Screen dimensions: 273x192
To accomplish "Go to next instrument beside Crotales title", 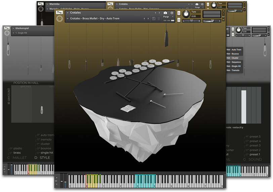I will [159, 13].
